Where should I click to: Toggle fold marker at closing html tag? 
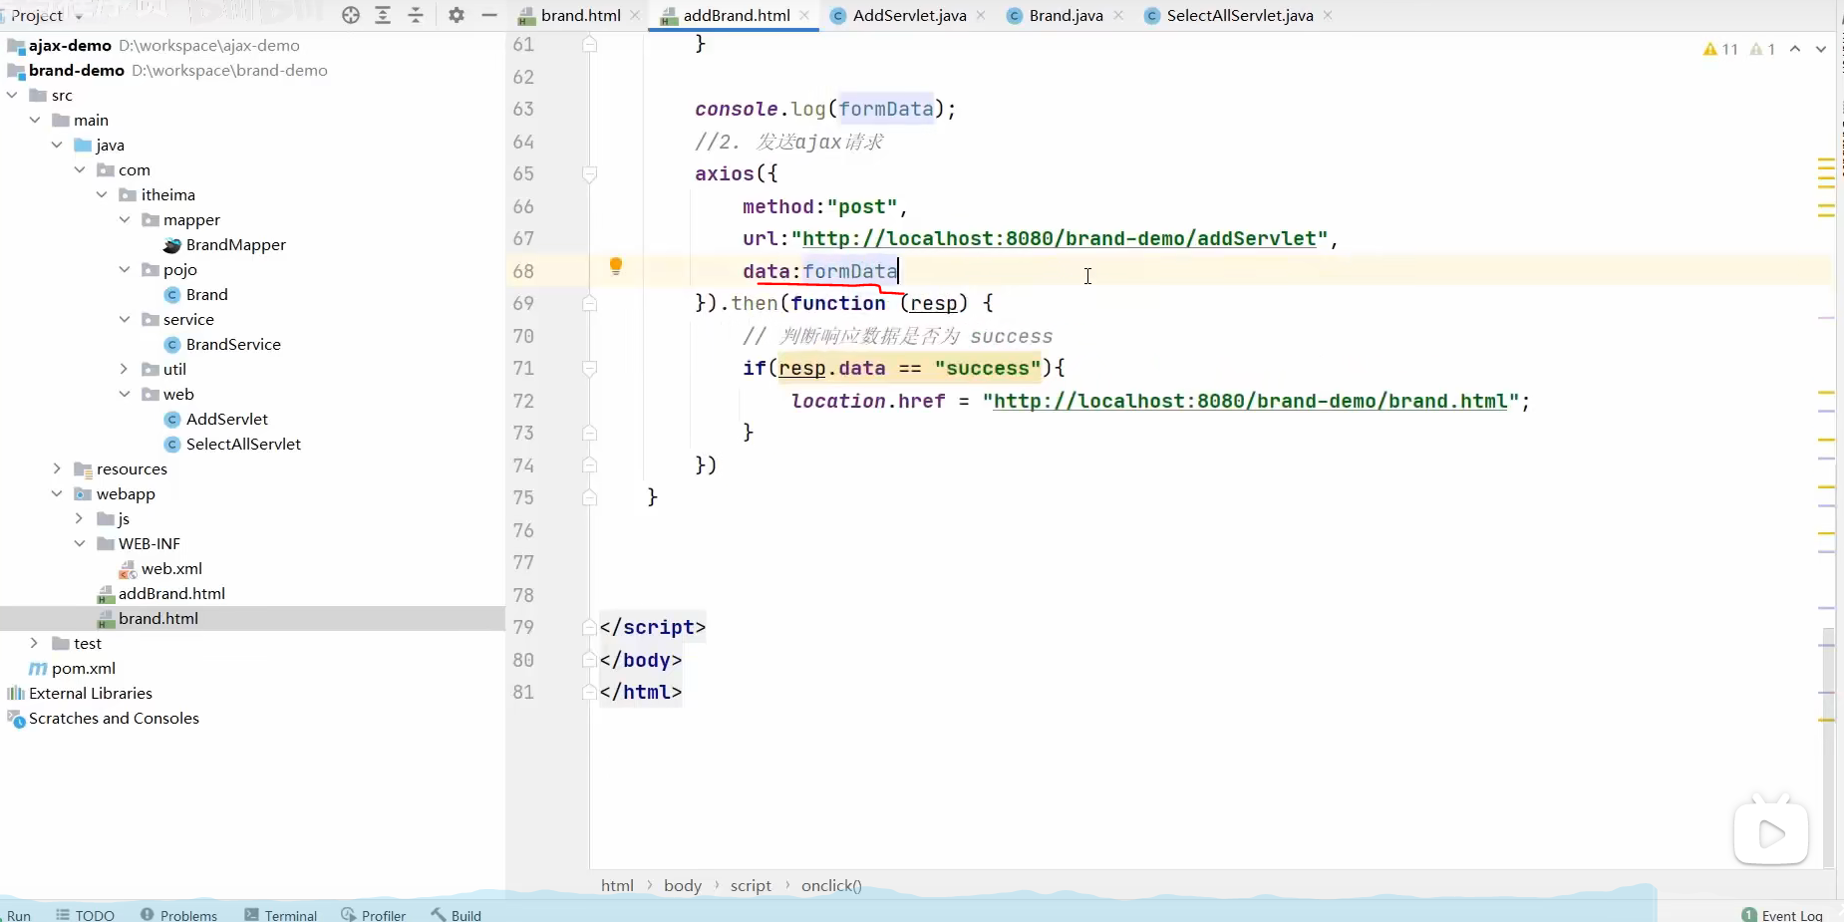(x=589, y=692)
